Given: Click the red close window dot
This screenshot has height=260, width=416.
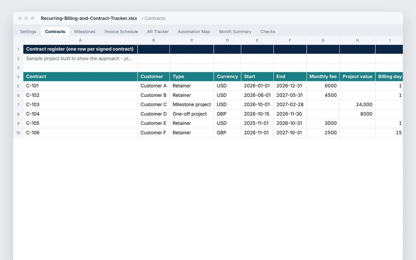Looking at the screenshot, I should tap(20, 18).
